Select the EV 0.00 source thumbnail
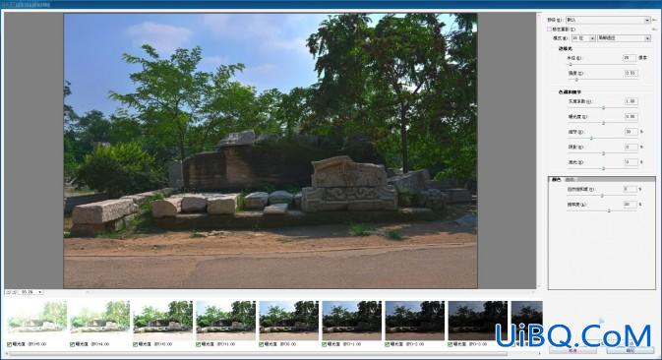This screenshot has width=662, height=360. tap(289, 321)
